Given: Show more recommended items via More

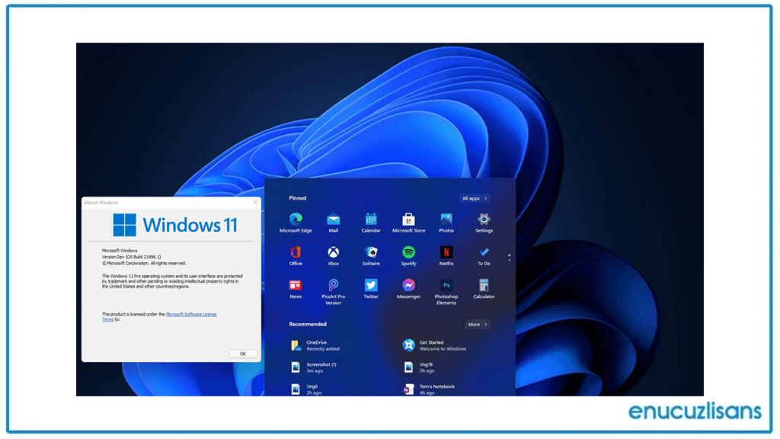Looking at the screenshot, I should 477,324.
